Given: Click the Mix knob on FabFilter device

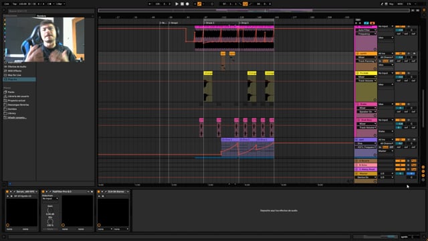Looking at the screenshot, I should pos(50,222).
